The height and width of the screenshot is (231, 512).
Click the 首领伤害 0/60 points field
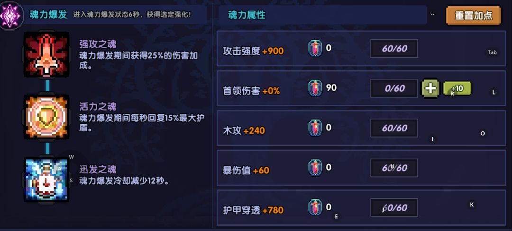394,88
